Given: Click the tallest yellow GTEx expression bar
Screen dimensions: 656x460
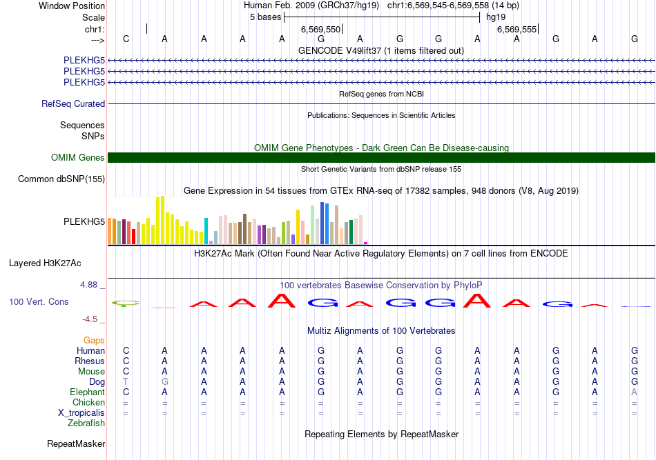Looking at the screenshot, I should point(163,220).
